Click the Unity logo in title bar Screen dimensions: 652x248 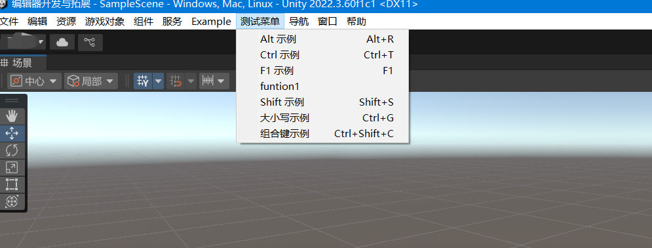(x=4, y=5)
